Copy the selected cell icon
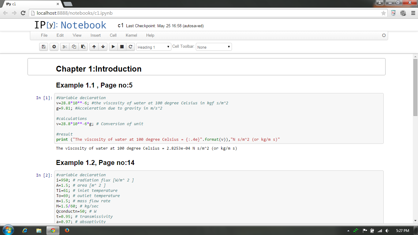Image resolution: width=418 pixels, height=235 pixels. (x=74, y=47)
